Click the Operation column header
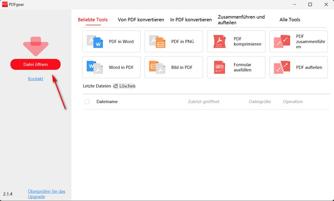The image size is (334, 201). click(x=293, y=102)
